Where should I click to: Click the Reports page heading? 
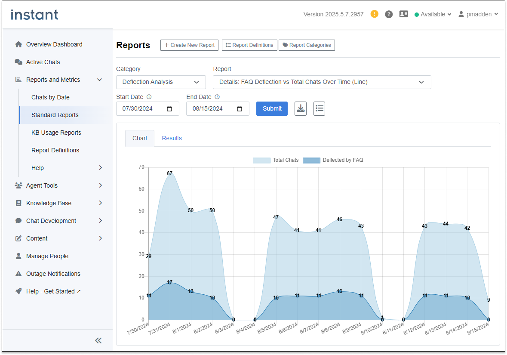pyautogui.click(x=133, y=45)
